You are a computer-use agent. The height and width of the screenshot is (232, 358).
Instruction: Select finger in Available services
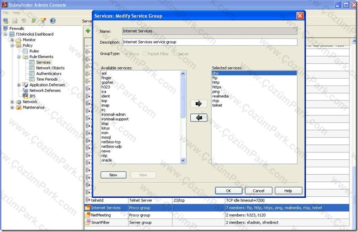(106, 78)
